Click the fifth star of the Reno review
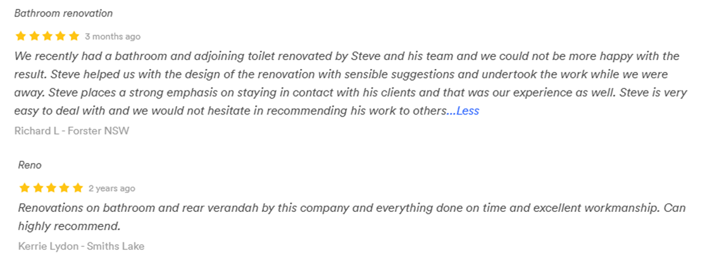Screen dimensions: 717x272 point(78,188)
